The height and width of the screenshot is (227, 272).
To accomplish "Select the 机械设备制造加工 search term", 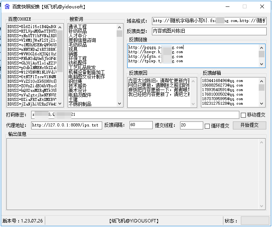I will pyautogui.click(x=87, y=72).
